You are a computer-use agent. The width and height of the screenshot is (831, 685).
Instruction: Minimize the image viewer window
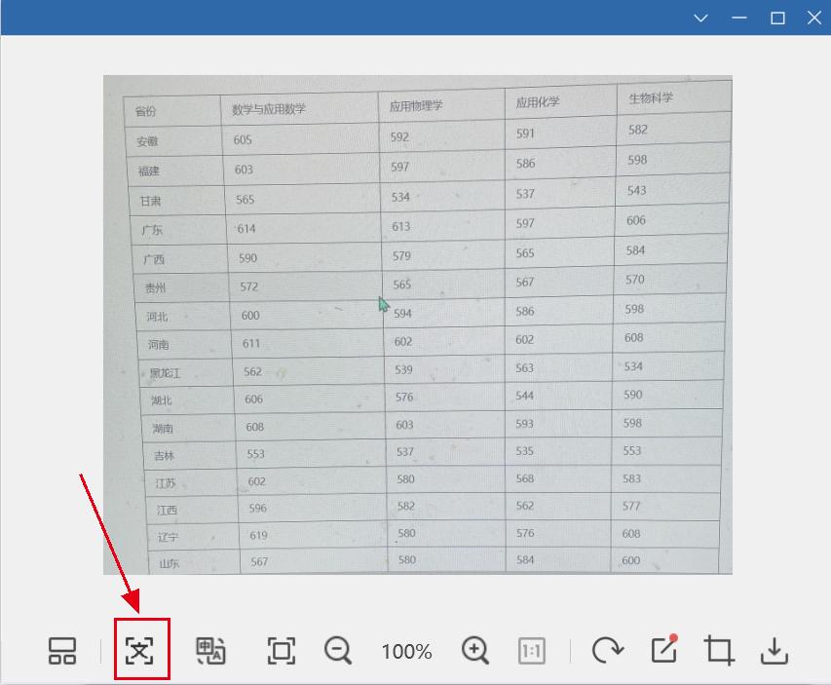(x=738, y=18)
